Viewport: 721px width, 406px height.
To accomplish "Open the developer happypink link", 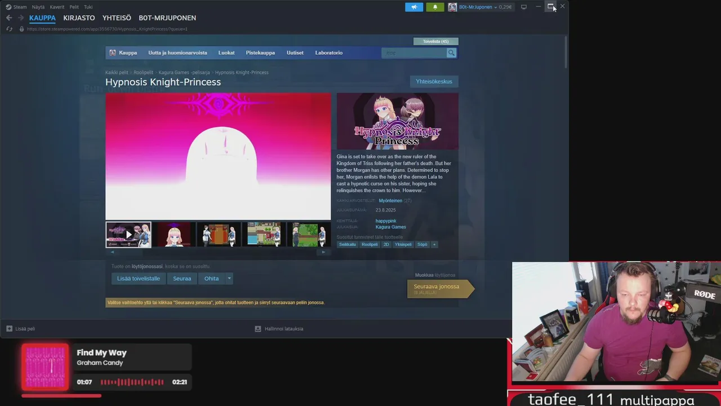I will coord(386,221).
